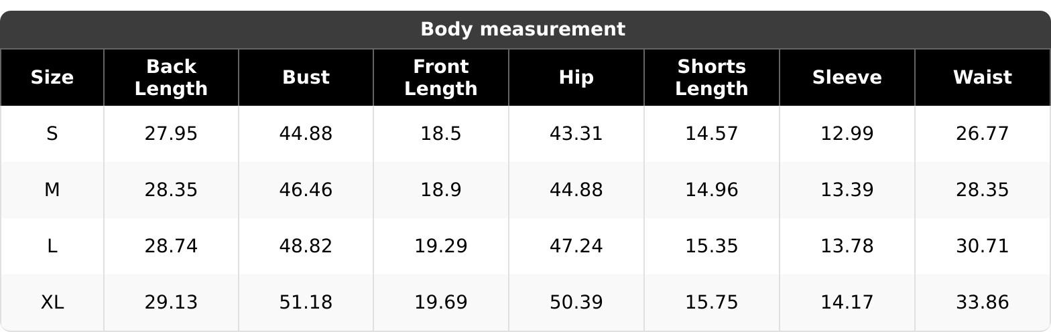Click the Shorts Length column header
This screenshot has height=332, width=1051.
coord(711,78)
